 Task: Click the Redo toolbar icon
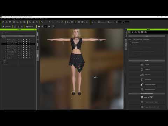click(45, 22)
